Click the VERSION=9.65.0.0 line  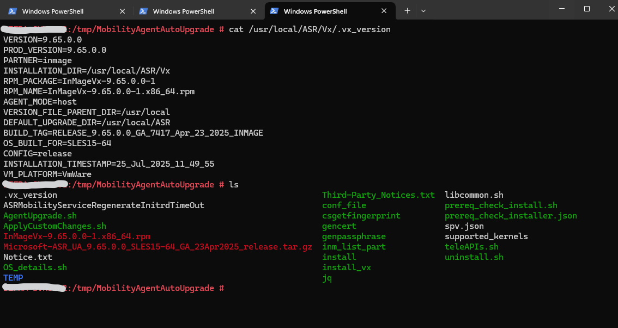click(43, 40)
